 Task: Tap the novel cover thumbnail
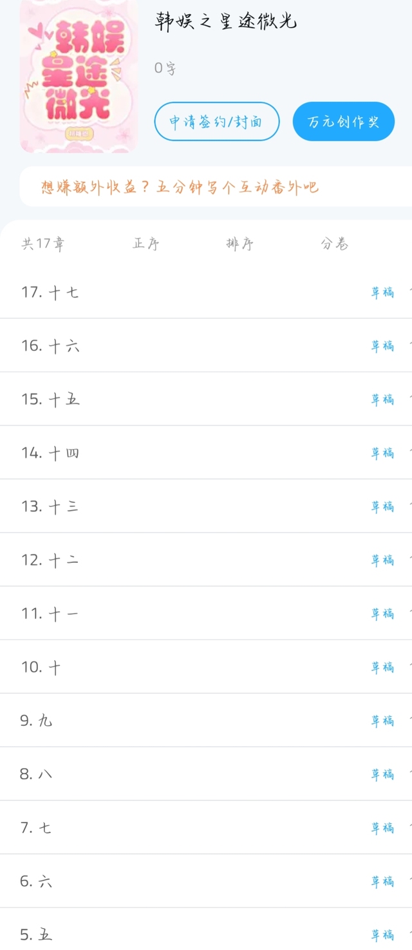point(79,76)
